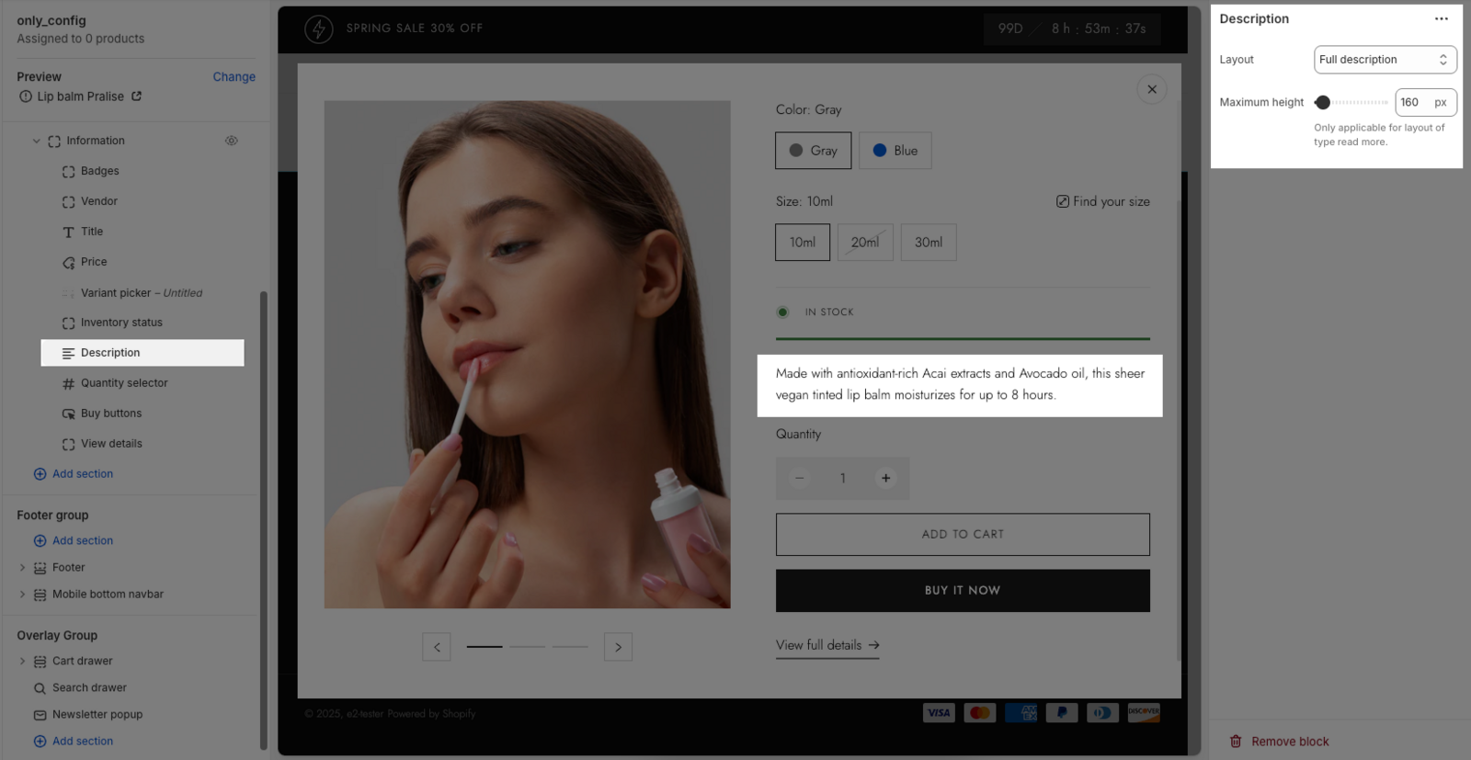1471x760 pixels.
Task: Toggle visibility of the Information block
Action: click(232, 141)
